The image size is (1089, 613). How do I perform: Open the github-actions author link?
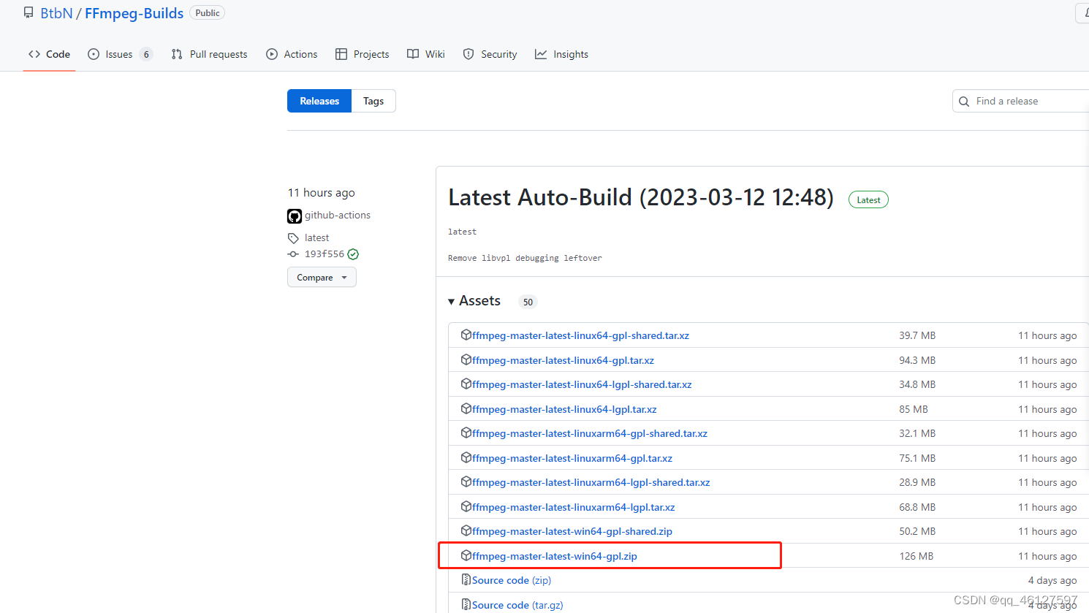click(338, 215)
